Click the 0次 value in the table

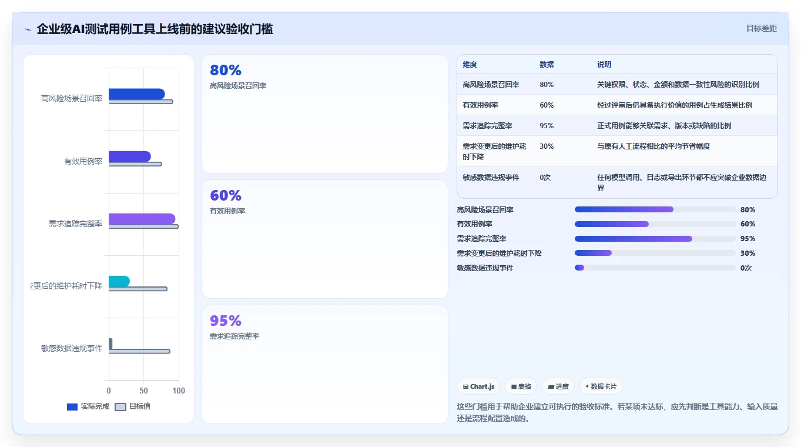point(545,178)
